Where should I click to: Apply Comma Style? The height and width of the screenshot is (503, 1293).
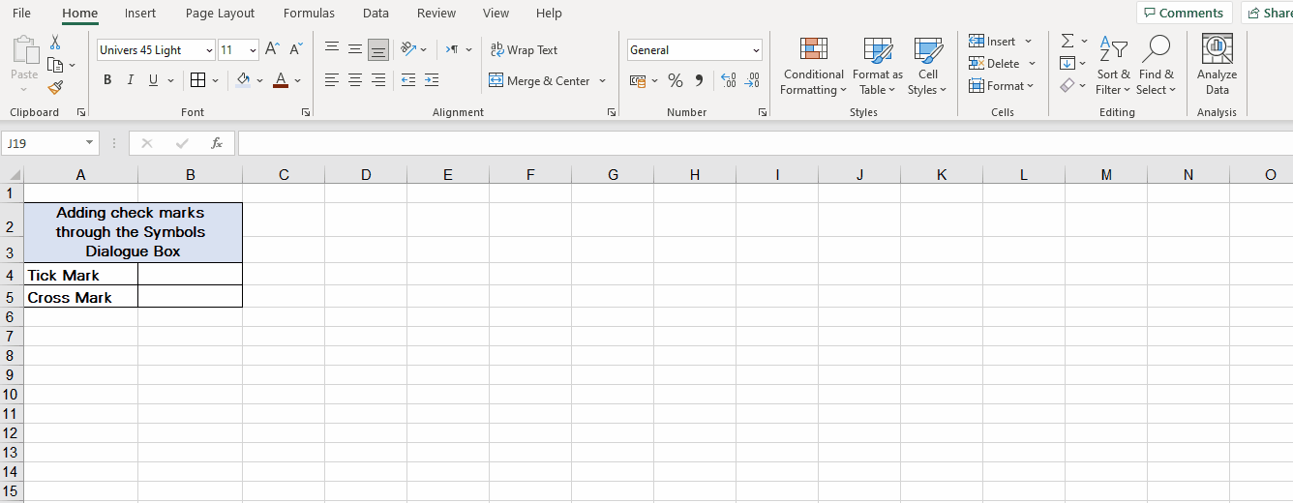tap(699, 80)
